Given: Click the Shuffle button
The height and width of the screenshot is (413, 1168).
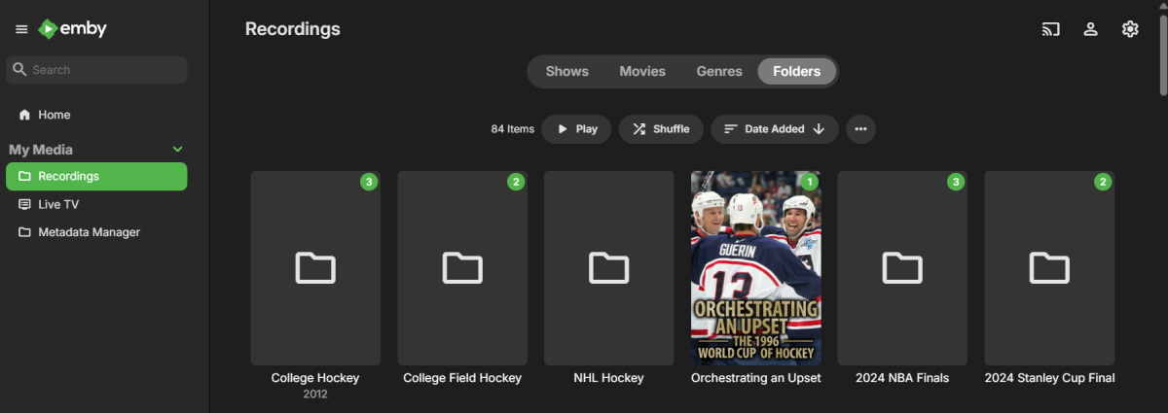Looking at the screenshot, I should [x=661, y=129].
